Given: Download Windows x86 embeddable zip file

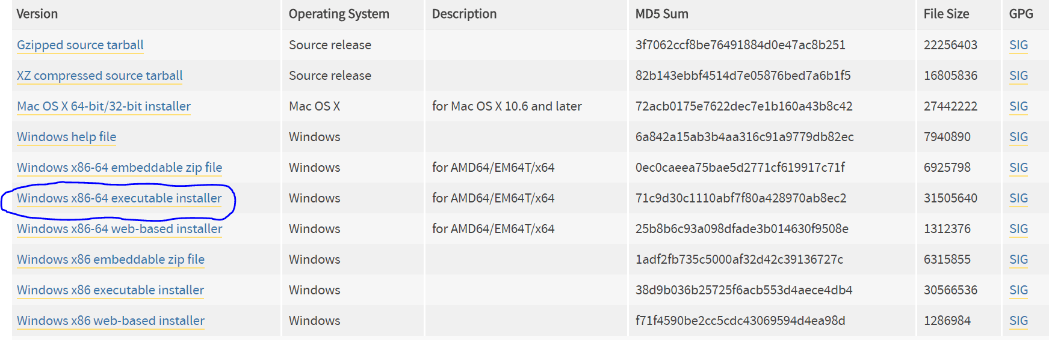Looking at the screenshot, I should tap(111, 260).
